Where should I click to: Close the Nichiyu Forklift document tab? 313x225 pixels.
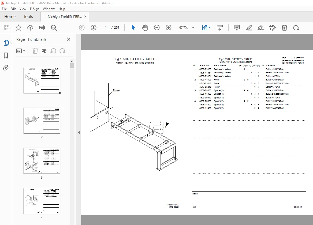(85, 17)
